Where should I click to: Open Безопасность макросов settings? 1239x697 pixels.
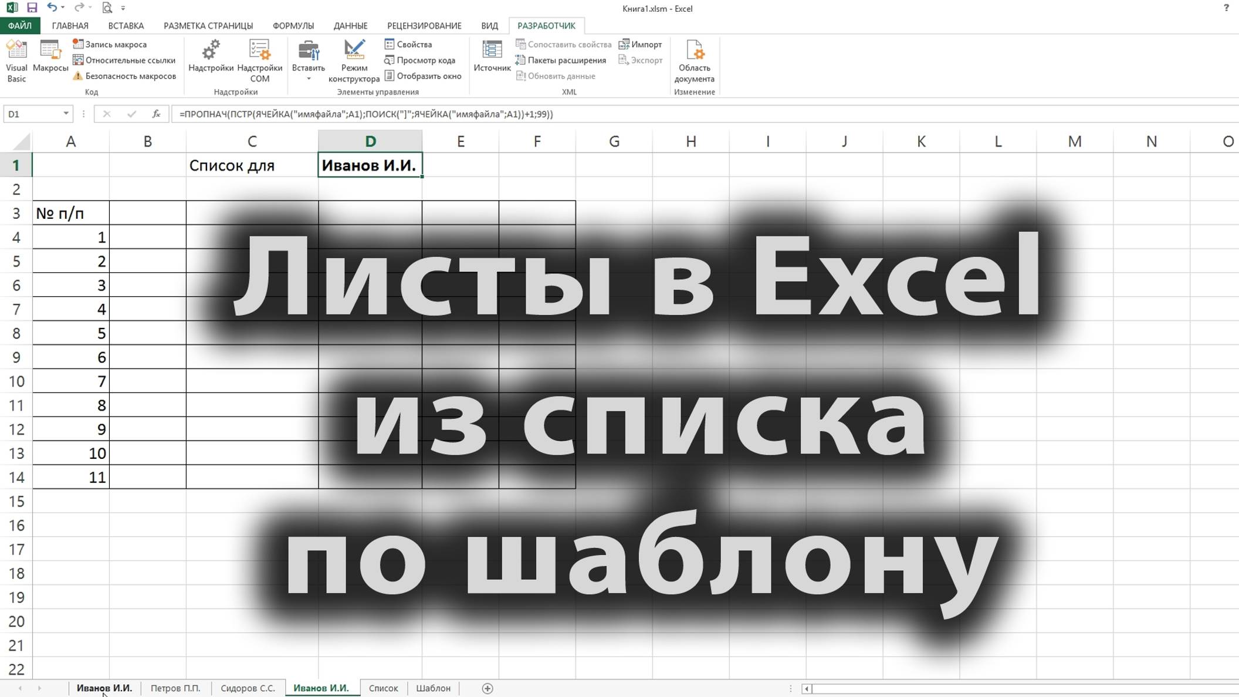pos(125,76)
